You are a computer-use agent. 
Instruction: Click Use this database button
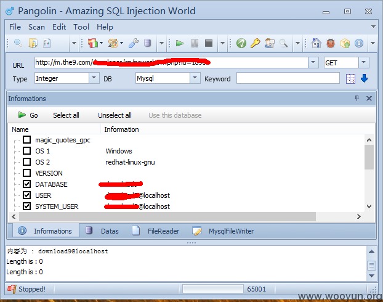click(175, 115)
